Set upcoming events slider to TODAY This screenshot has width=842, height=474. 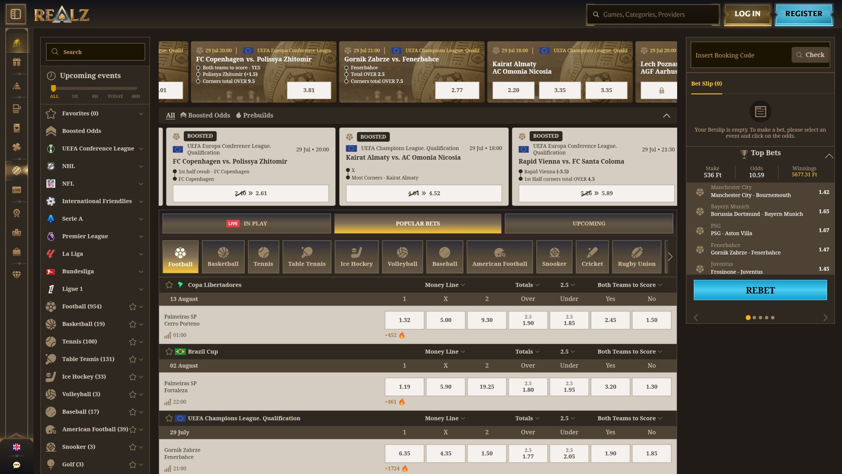click(115, 96)
